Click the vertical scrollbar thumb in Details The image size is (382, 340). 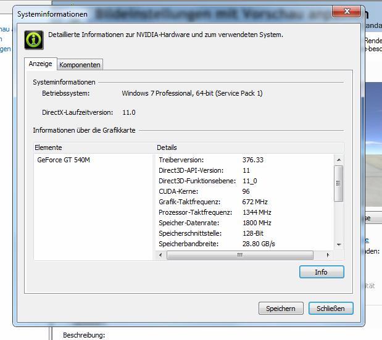point(338,183)
